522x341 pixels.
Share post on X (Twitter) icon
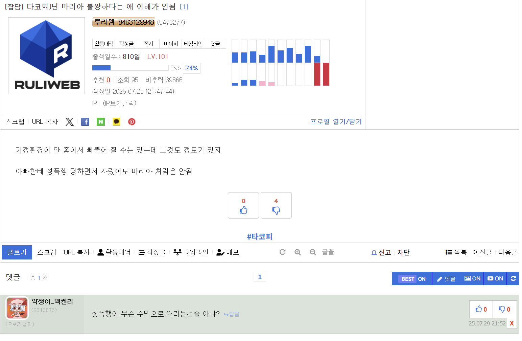coord(69,122)
